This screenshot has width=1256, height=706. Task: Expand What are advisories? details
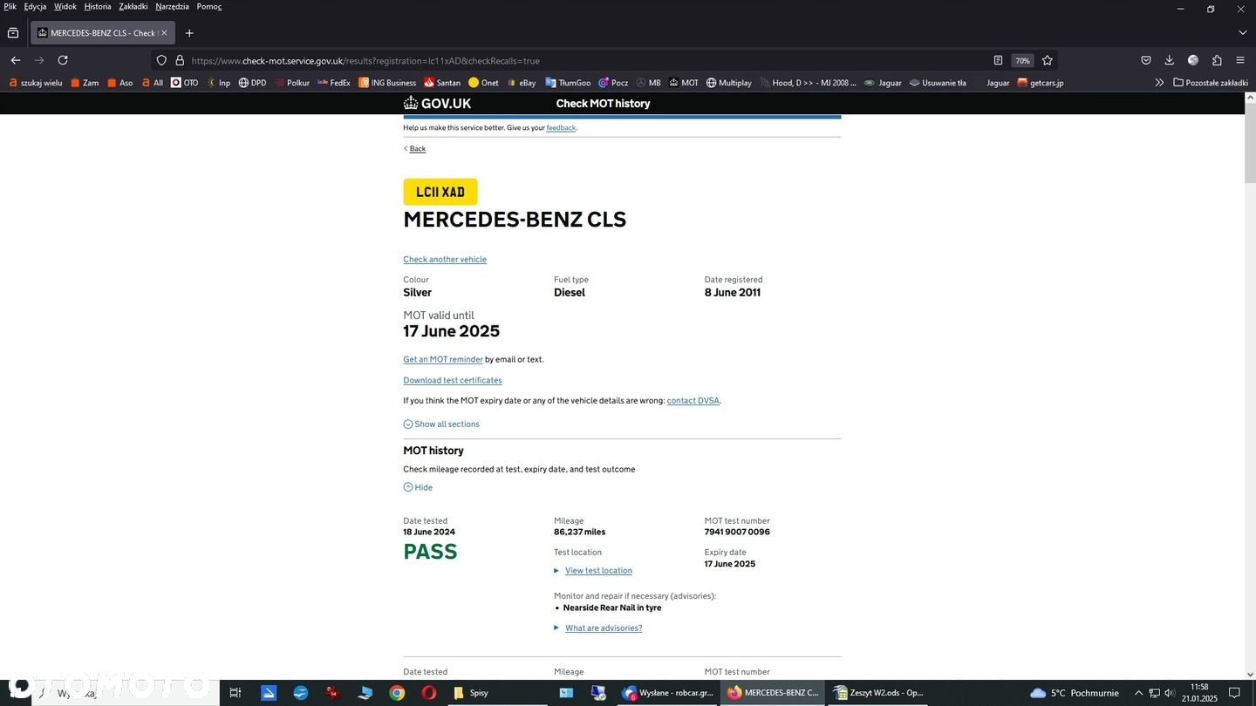click(604, 628)
